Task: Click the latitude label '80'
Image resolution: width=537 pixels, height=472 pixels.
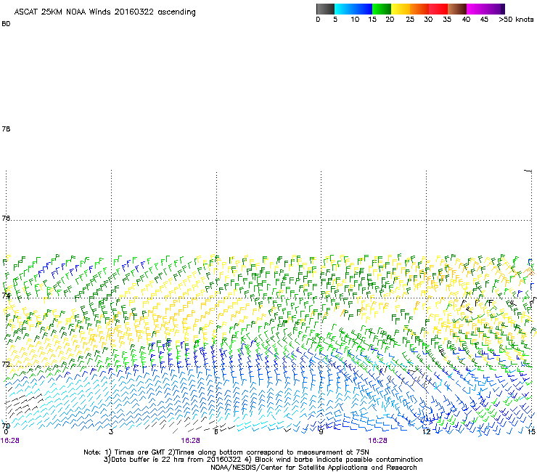Action: [x=6, y=24]
